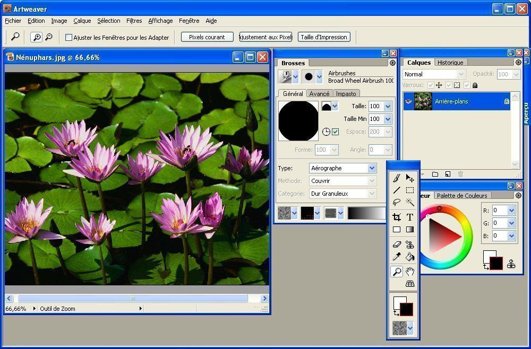This screenshot has height=349, width=531.
Task: Enable Ajuster les Fenêtres pour les Adapter checkbox
Action: click(68, 37)
